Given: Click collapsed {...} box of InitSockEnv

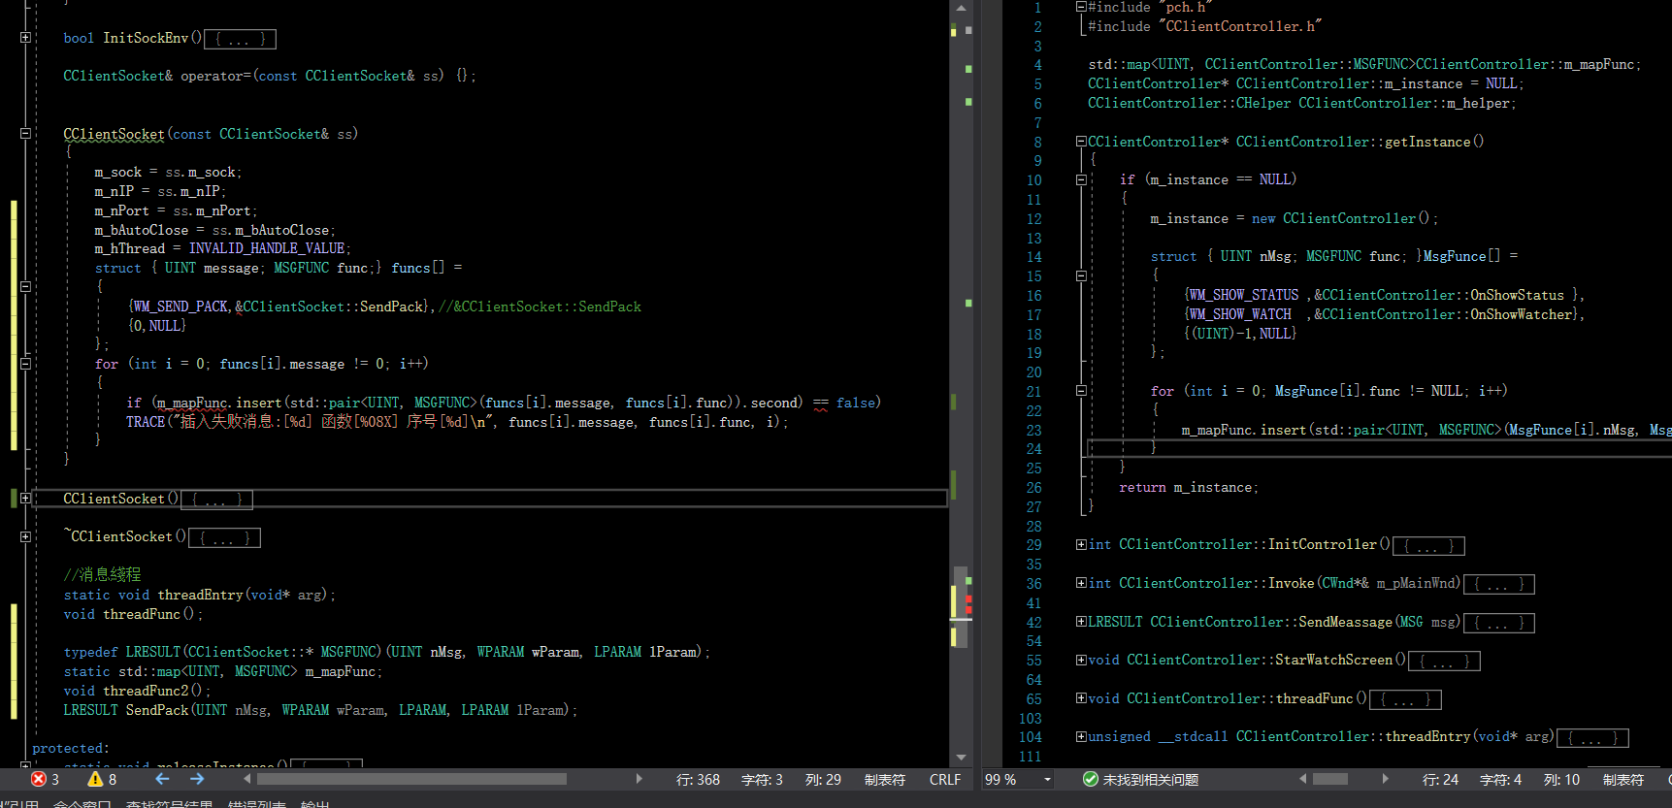Looking at the screenshot, I should (240, 39).
